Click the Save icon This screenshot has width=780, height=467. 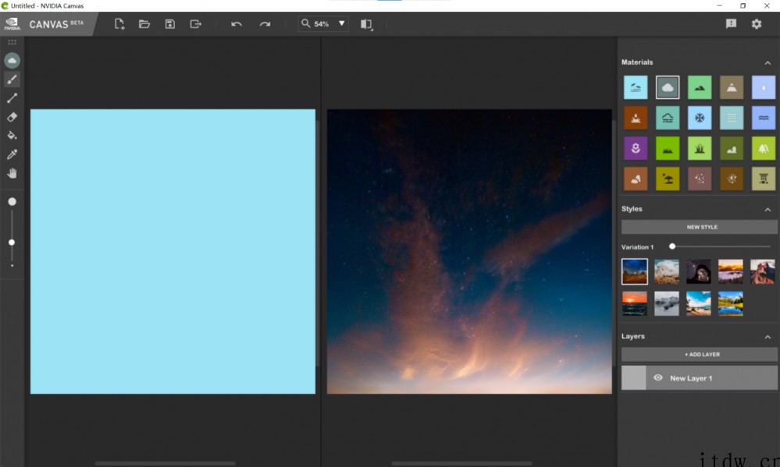tap(170, 24)
